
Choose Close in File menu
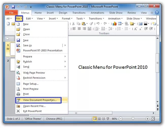[x=42, y=34]
